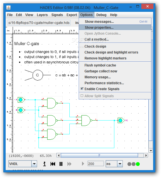Toggle Enable Create Signals checkbox
The image size is (161, 178).
pyautogui.click(x=82, y=89)
